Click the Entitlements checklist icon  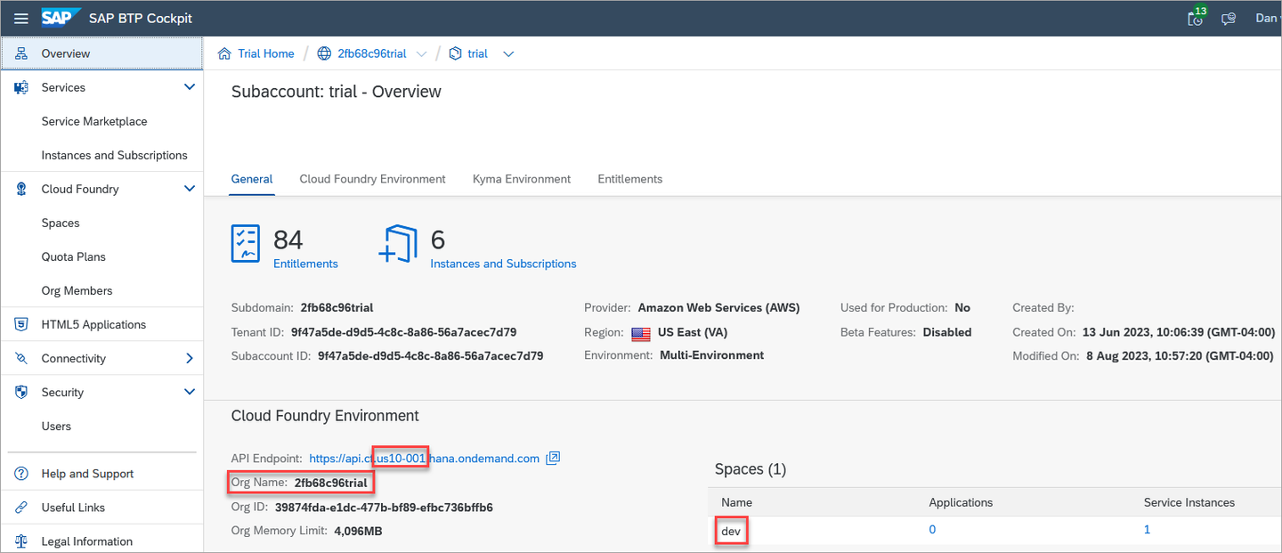[246, 244]
